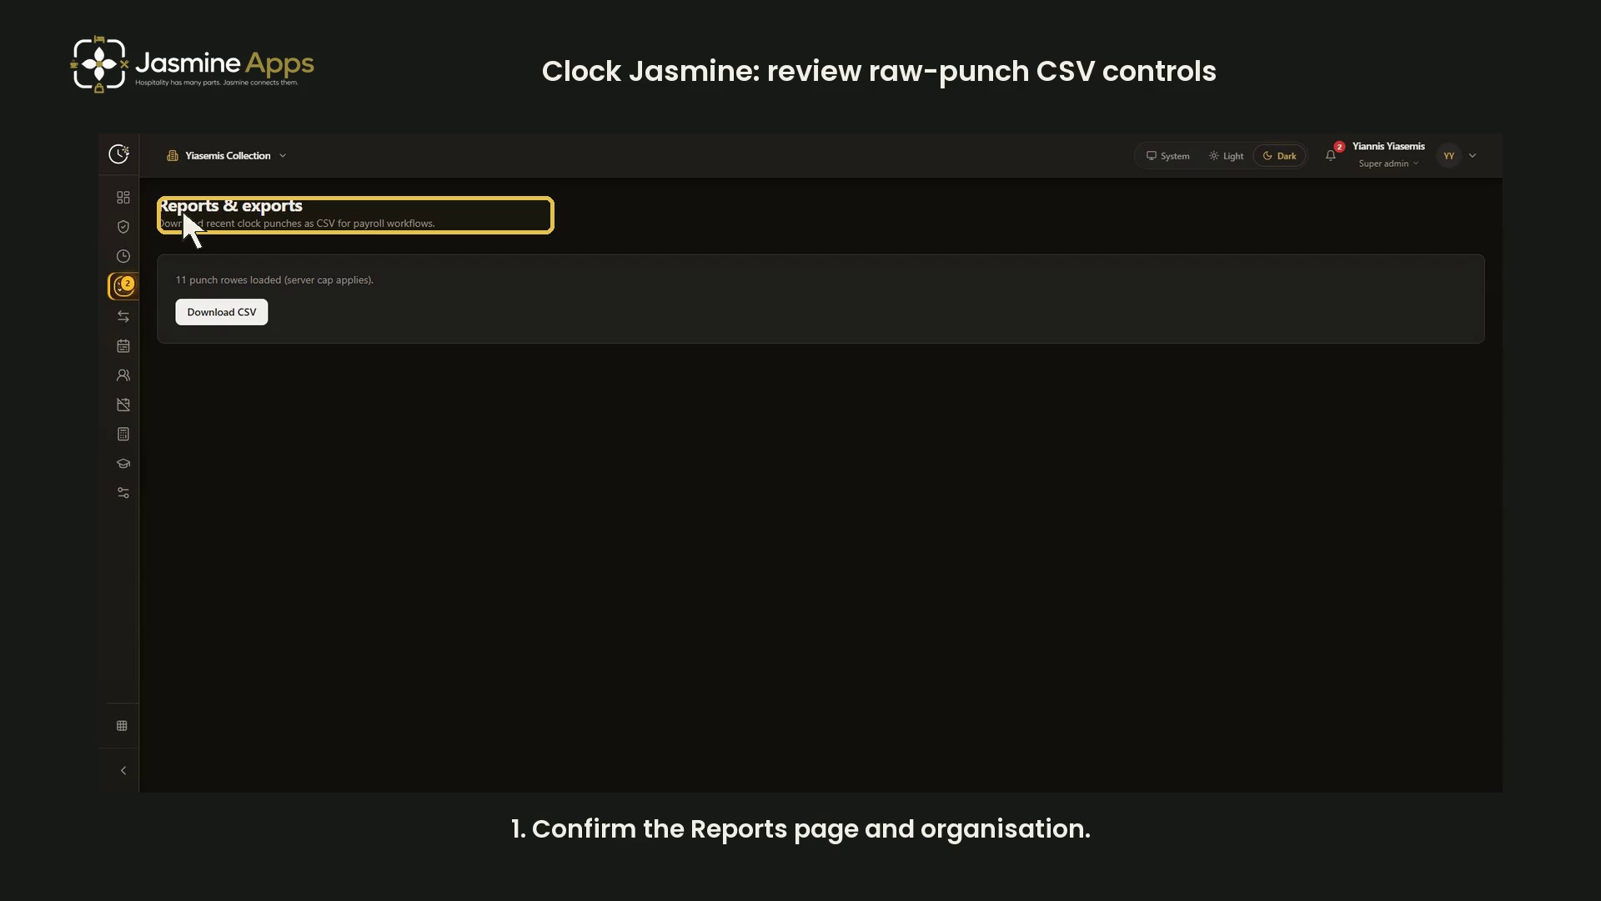The height and width of the screenshot is (901, 1601).
Task: Click the Download CSV button
Action: click(x=222, y=312)
